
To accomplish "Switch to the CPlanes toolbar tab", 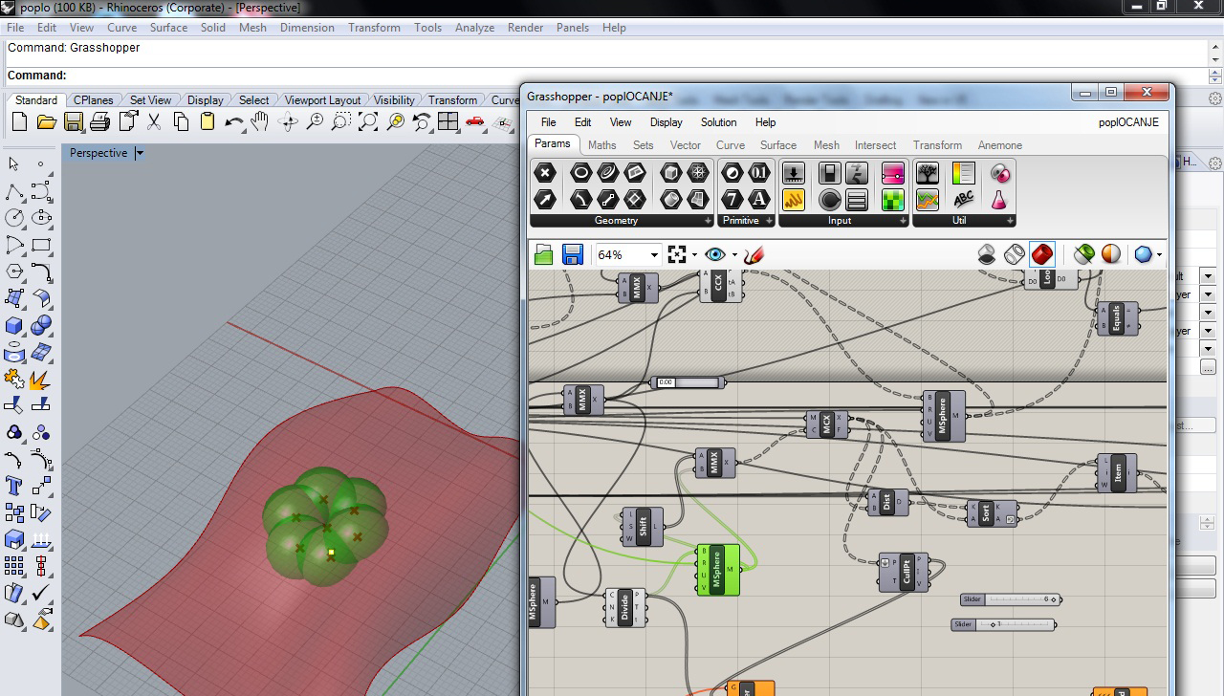I will tap(94, 100).
